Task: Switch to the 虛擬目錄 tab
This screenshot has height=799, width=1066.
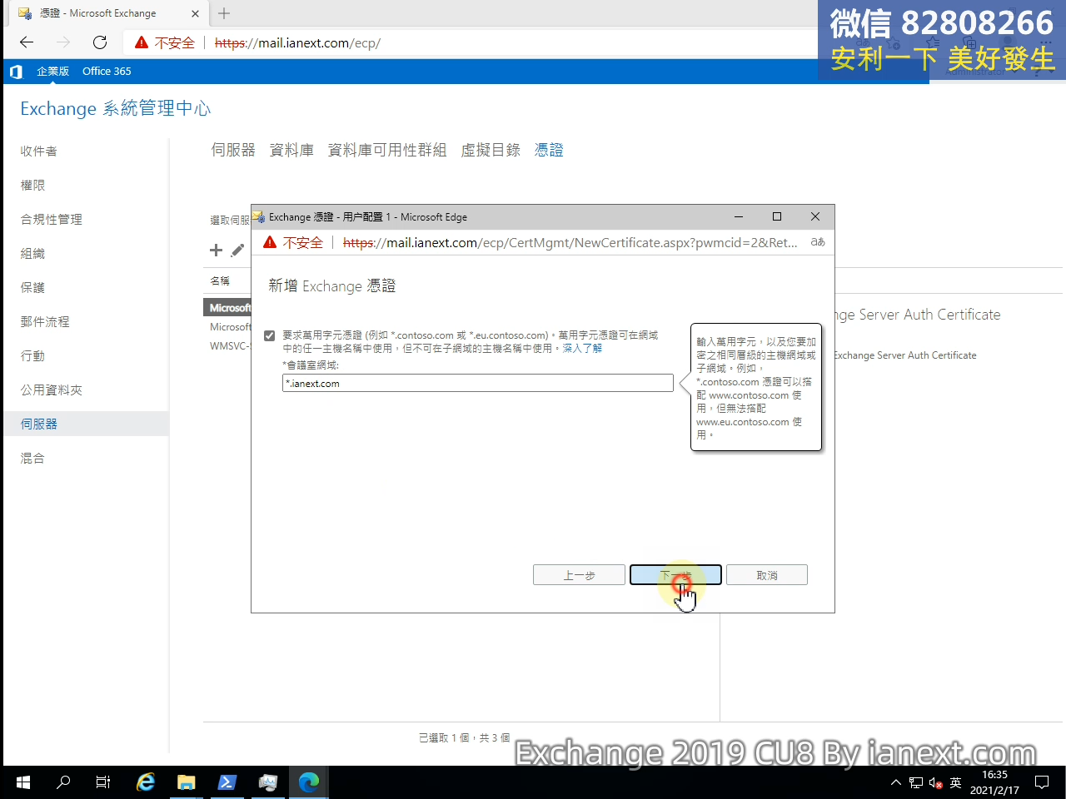Action: tap(491, 150)
